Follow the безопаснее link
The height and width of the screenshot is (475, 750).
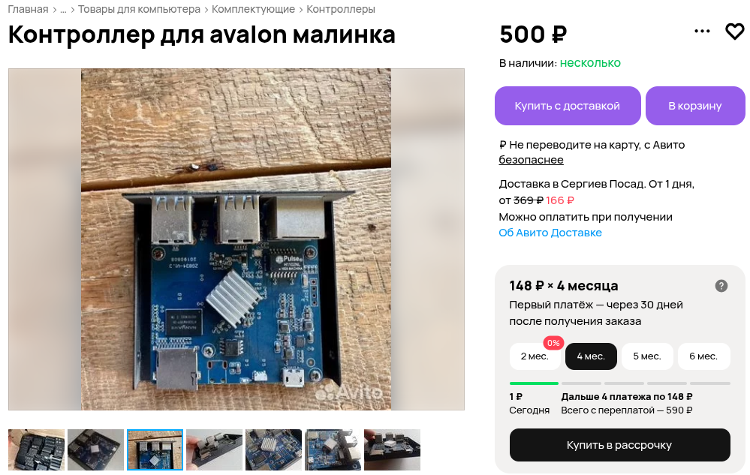pyautogui.click(x=531, y=160)
